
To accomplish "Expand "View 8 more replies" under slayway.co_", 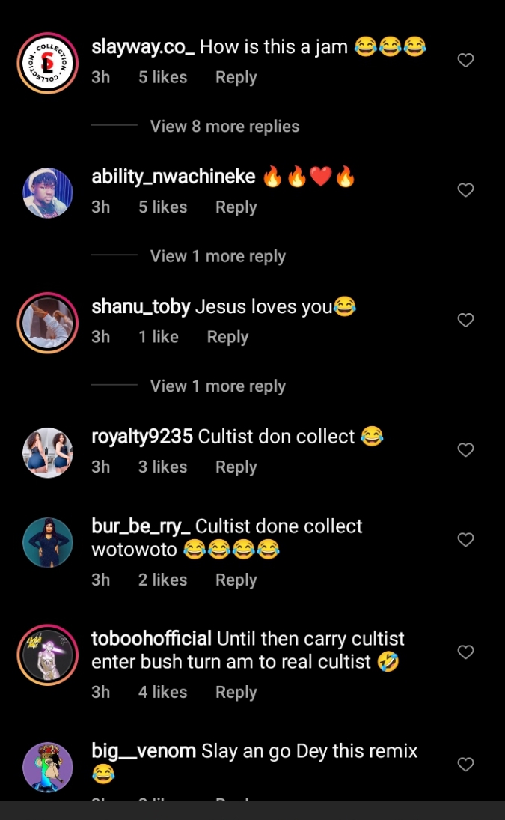I will [x=224, y=127].
